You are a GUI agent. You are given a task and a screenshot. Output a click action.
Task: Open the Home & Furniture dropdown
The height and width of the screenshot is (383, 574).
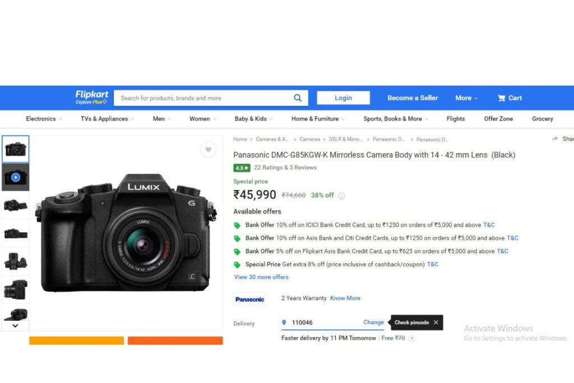coord(318,119)
